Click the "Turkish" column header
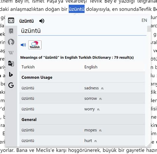157x154 pixels. click(x=28, y=67)
